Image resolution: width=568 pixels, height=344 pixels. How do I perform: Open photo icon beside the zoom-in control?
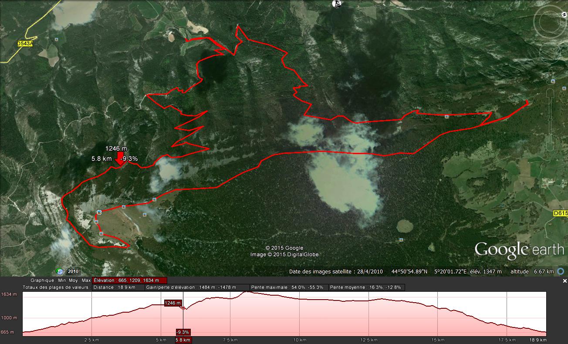click(x=553, y=81)
